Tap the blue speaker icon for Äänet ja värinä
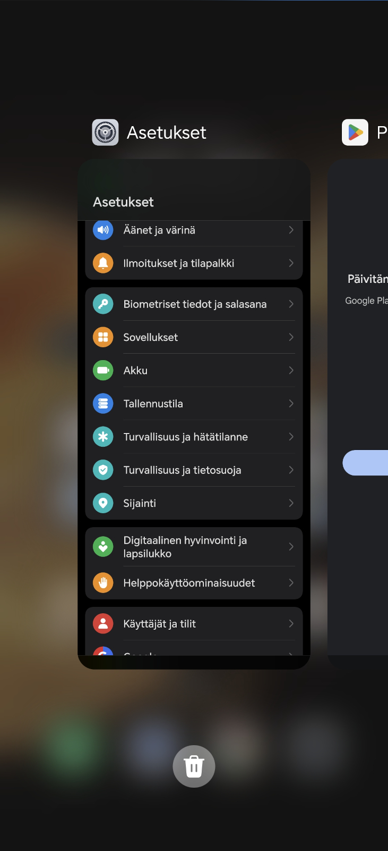 pyautogui.click(x=103, y=230)
